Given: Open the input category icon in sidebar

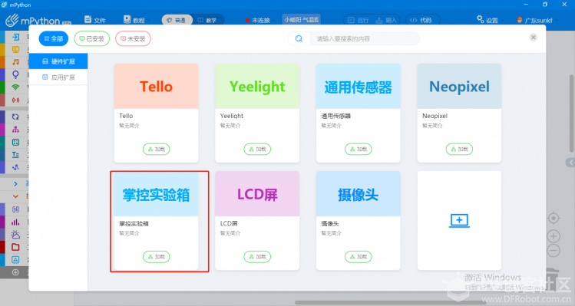Looking at the screenshot, I should pyautogui.click(x=15, y=37).
